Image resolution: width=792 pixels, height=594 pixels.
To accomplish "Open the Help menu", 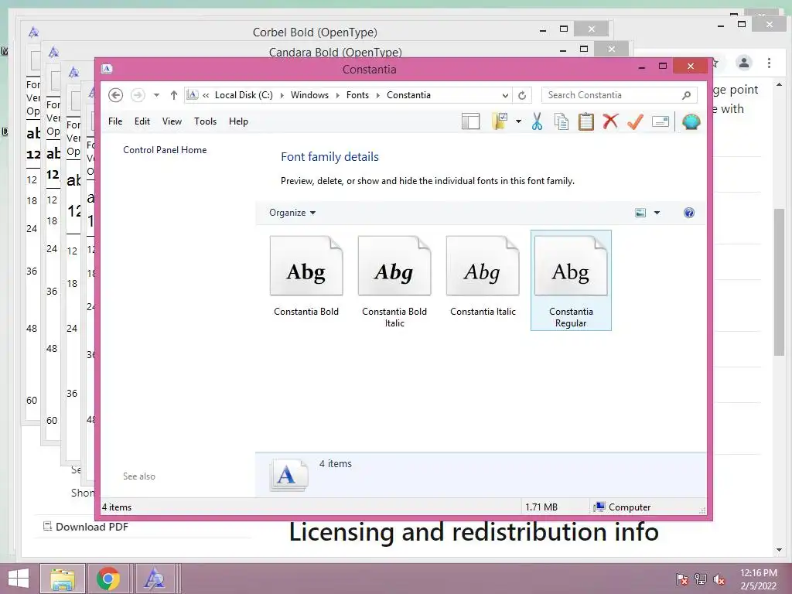I will [x=238, y=121].
